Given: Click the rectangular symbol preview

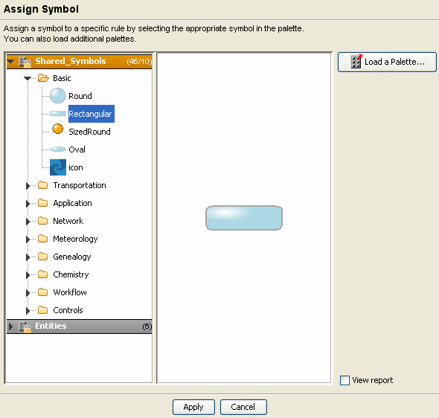Looking at the screenshot, I should point(244,218).
